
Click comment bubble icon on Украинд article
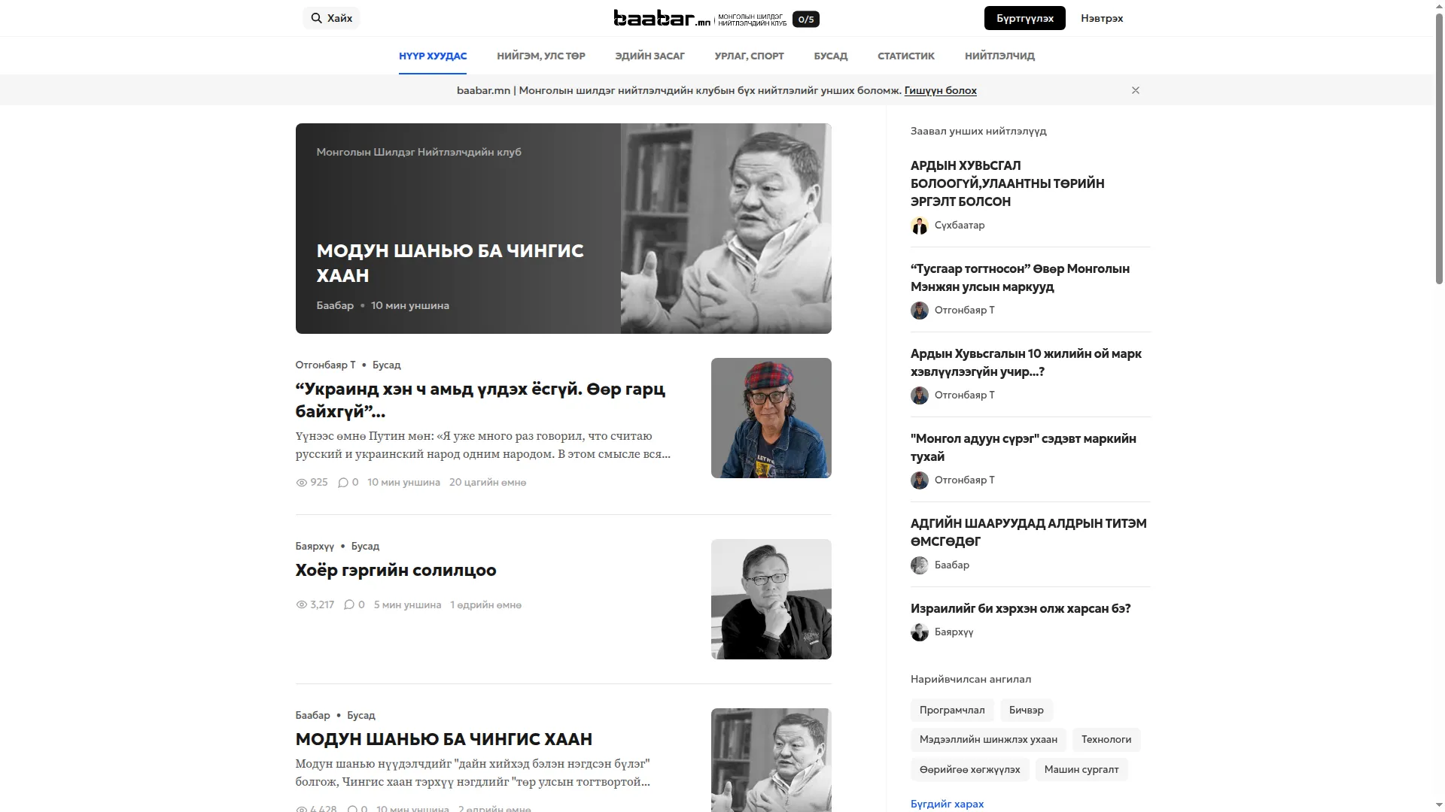(x=343, y=483)
